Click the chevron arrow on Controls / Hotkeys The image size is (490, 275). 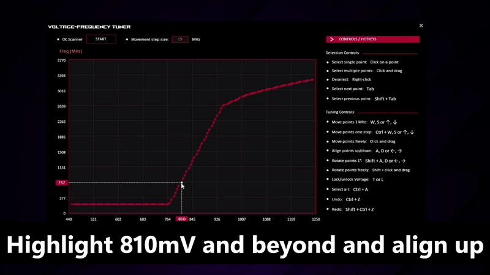tap(332, 39)
